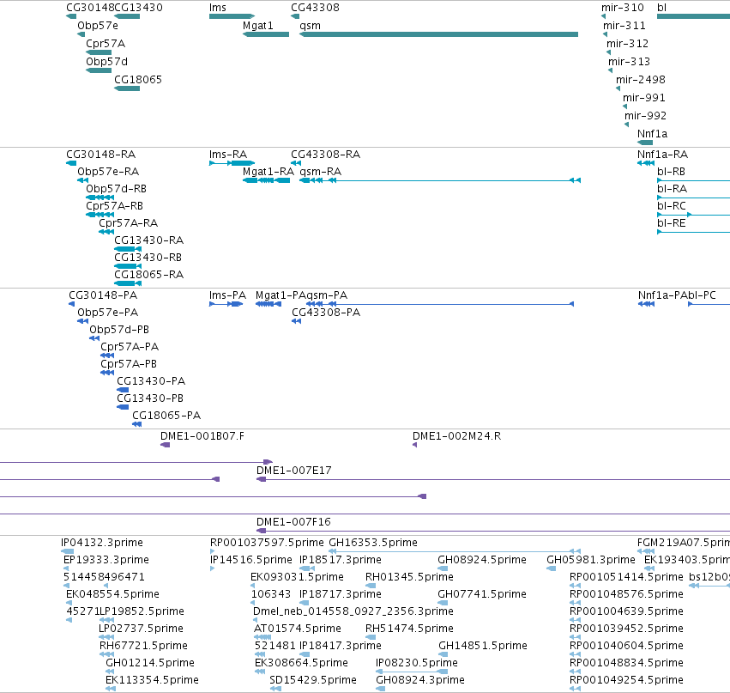Open the CG18065-PA protein label

point(166,416)
